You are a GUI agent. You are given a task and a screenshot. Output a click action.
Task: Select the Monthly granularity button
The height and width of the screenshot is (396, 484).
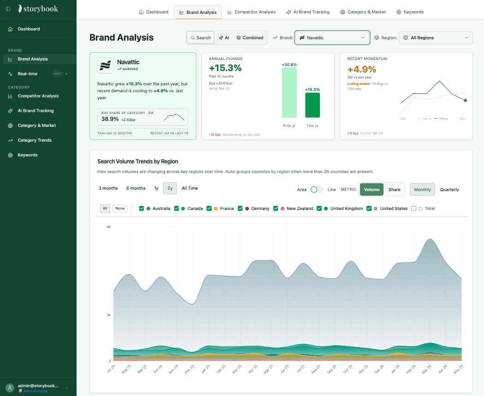[422, 190]
